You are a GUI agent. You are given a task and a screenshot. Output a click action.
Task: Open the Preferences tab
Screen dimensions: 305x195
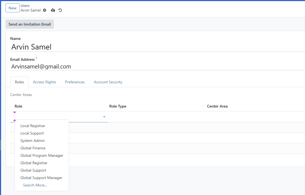tap(75, 82)
